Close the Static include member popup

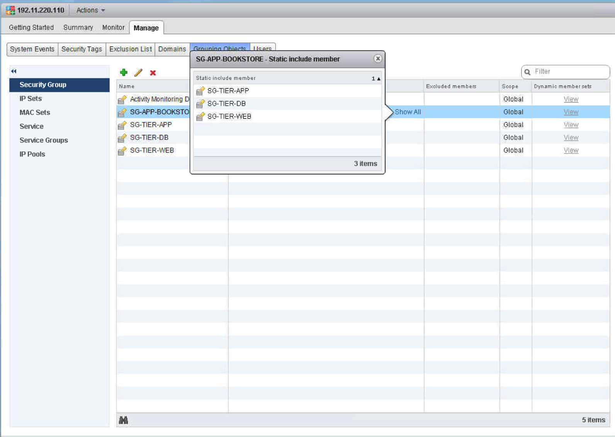pos(377,59)
